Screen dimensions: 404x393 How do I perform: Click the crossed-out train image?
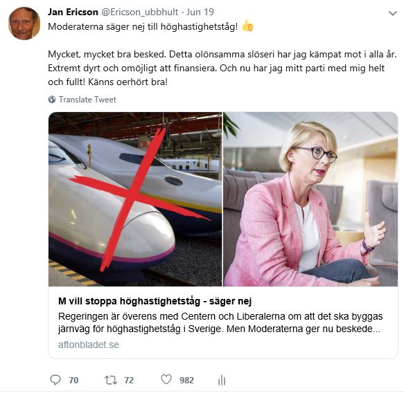pyautogui.click(x=135, y=199)
